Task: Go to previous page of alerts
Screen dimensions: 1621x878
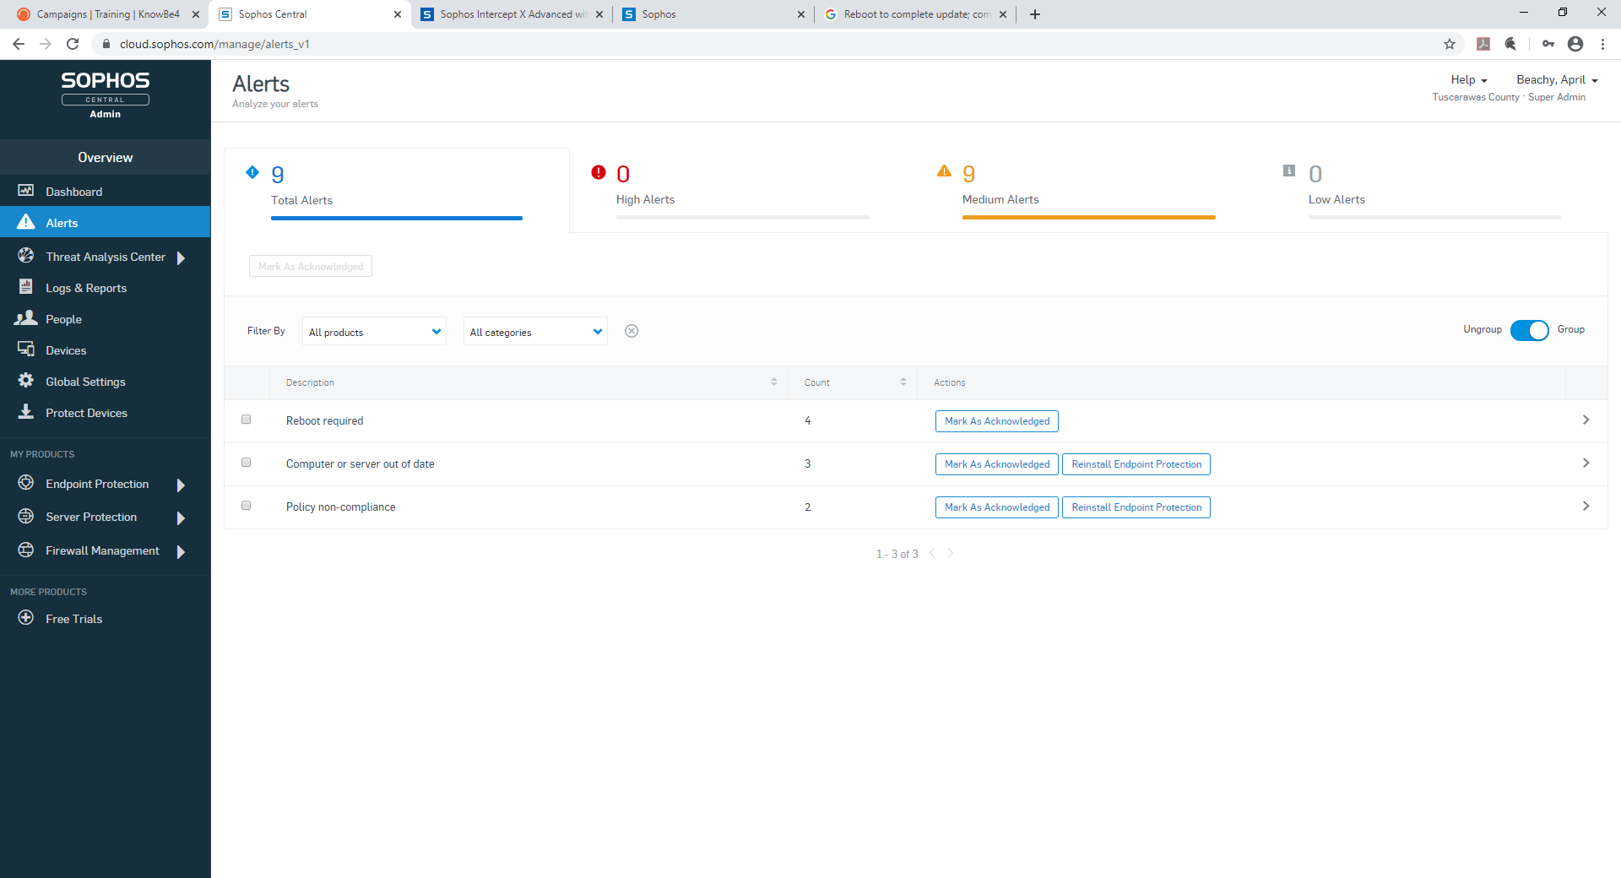Action: point(933,554)
